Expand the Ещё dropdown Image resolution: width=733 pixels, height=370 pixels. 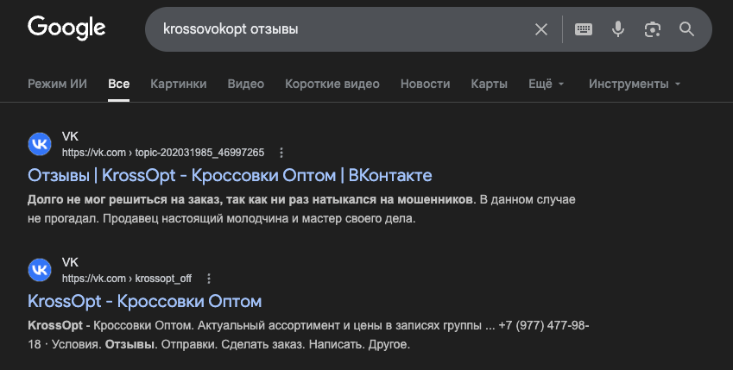pyautogui.click(x=547, y=84)
